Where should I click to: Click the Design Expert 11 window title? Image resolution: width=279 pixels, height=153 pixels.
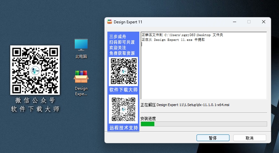[x=128, y=22]
